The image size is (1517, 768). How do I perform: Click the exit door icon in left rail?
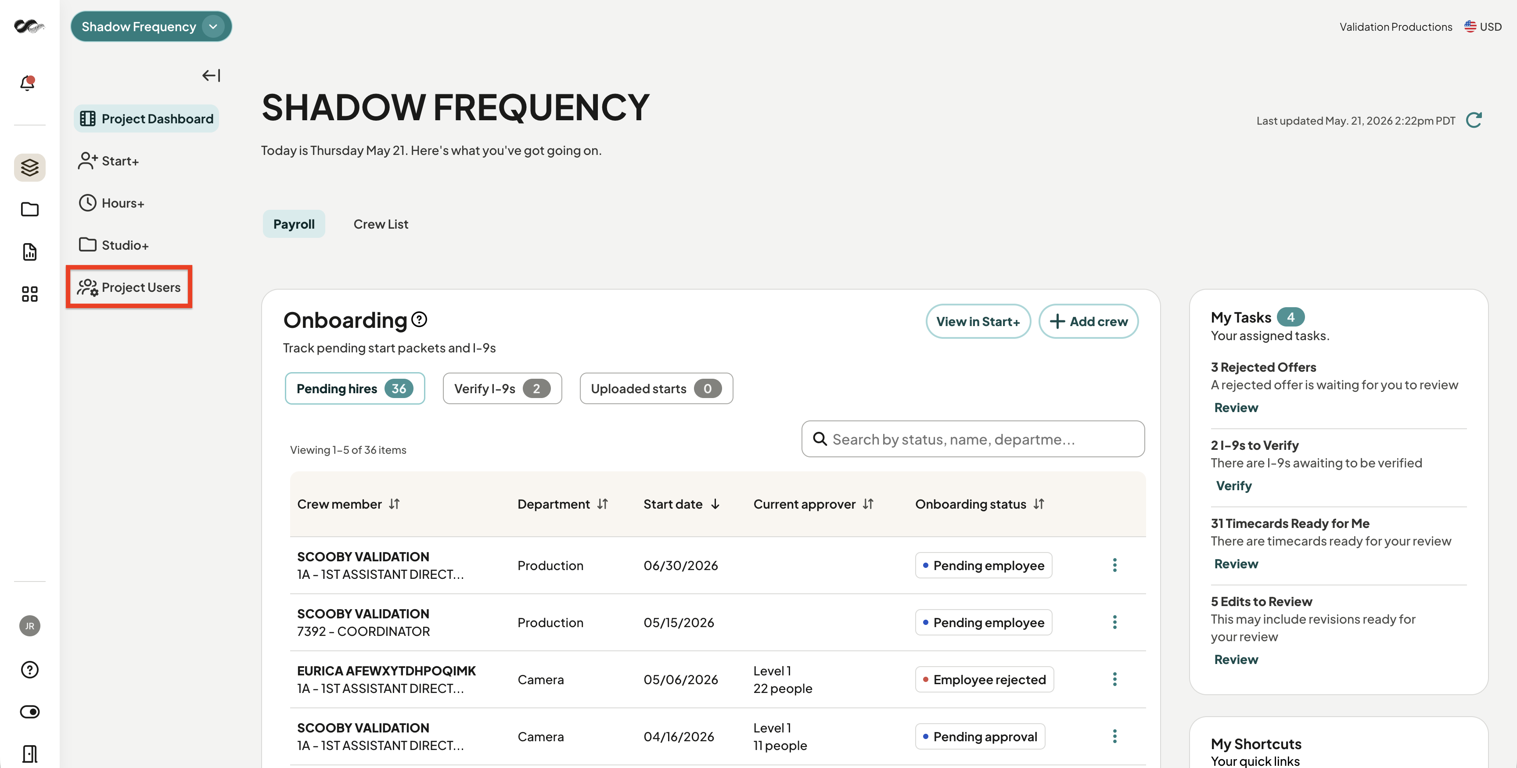click(29, 754)
